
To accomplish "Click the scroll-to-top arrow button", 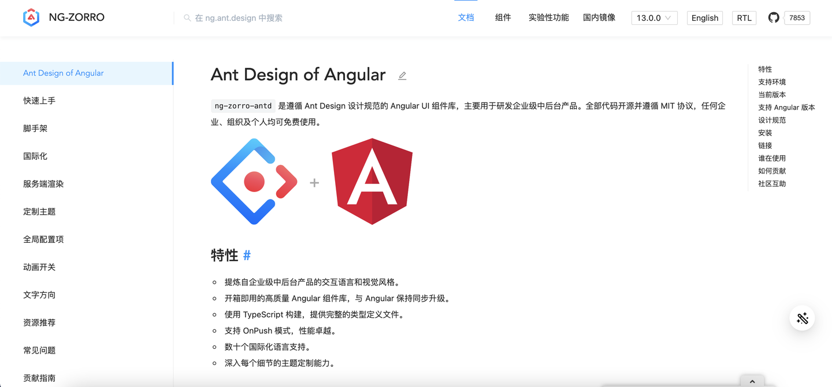I will (752, 381).
